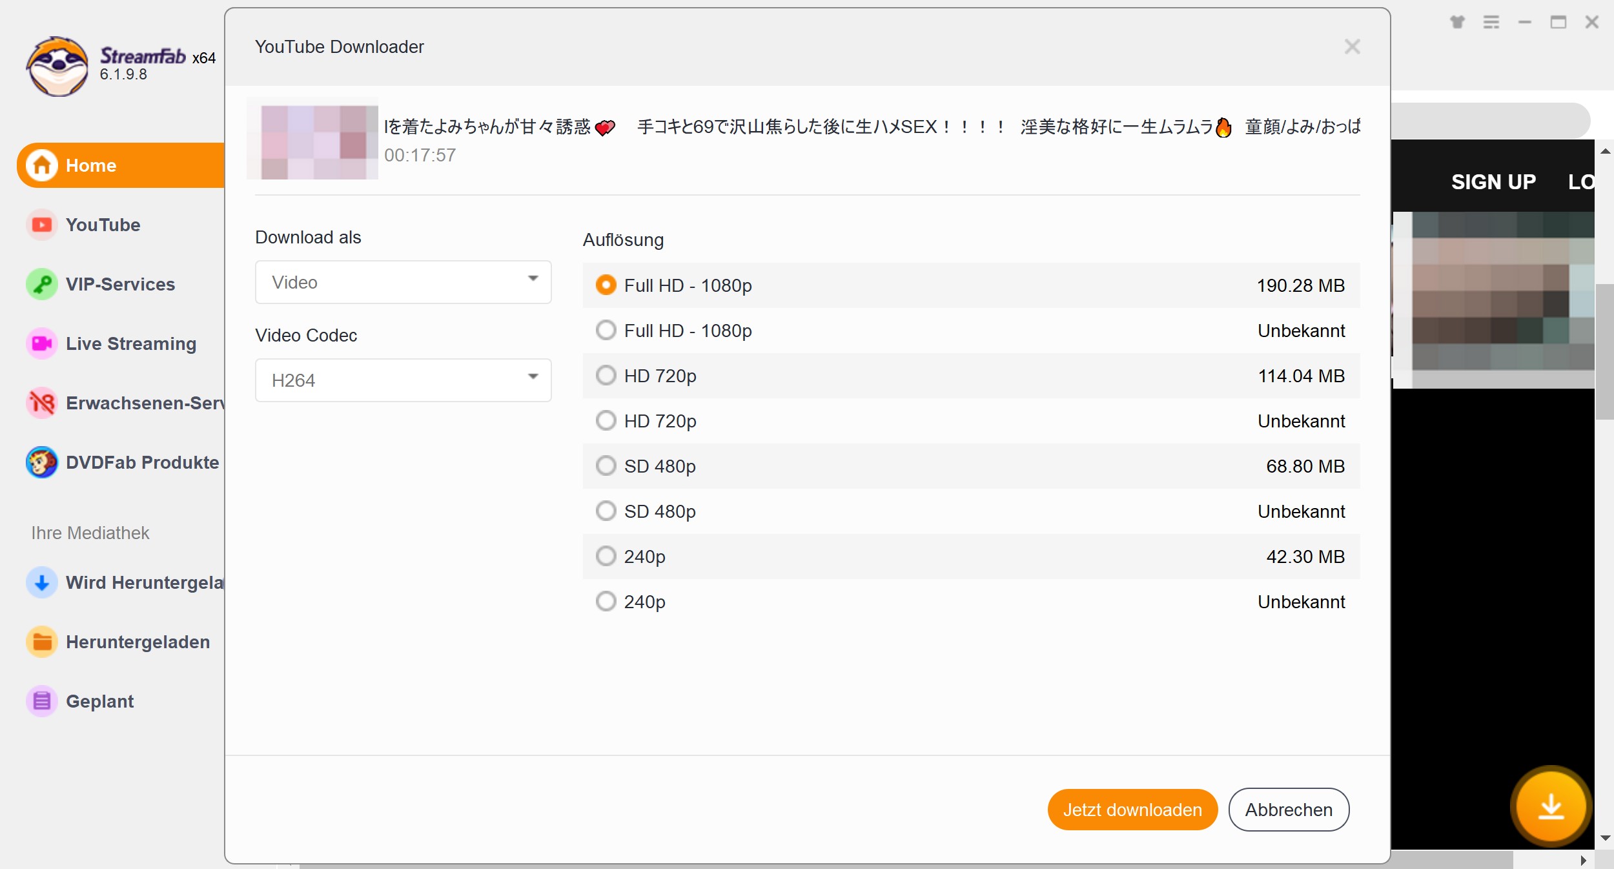Click the Wird Heruntergeladen arrow icon
The image size is (1614, 869).
[x=42, y=582]
